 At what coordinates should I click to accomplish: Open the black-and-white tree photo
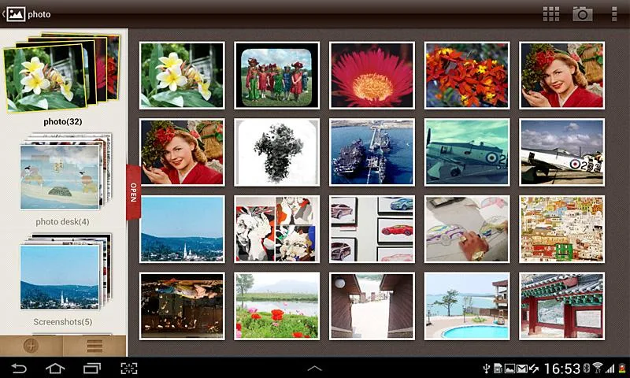click(277, 152)
